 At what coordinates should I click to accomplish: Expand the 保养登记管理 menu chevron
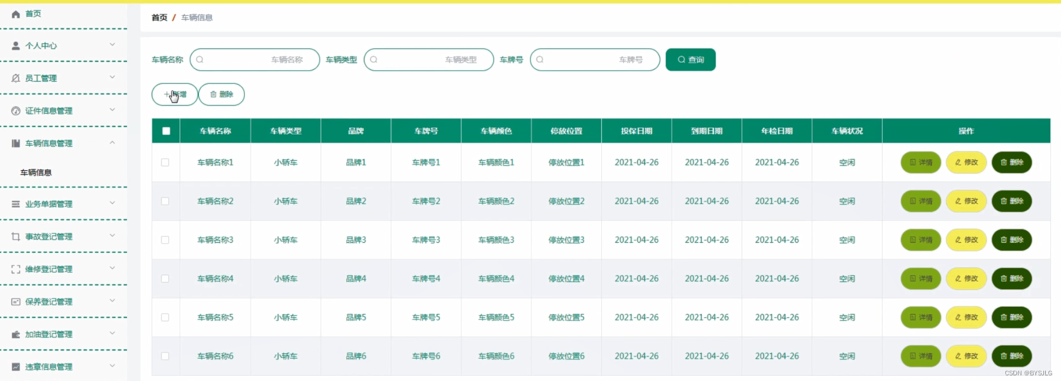[x=112, y=300]
